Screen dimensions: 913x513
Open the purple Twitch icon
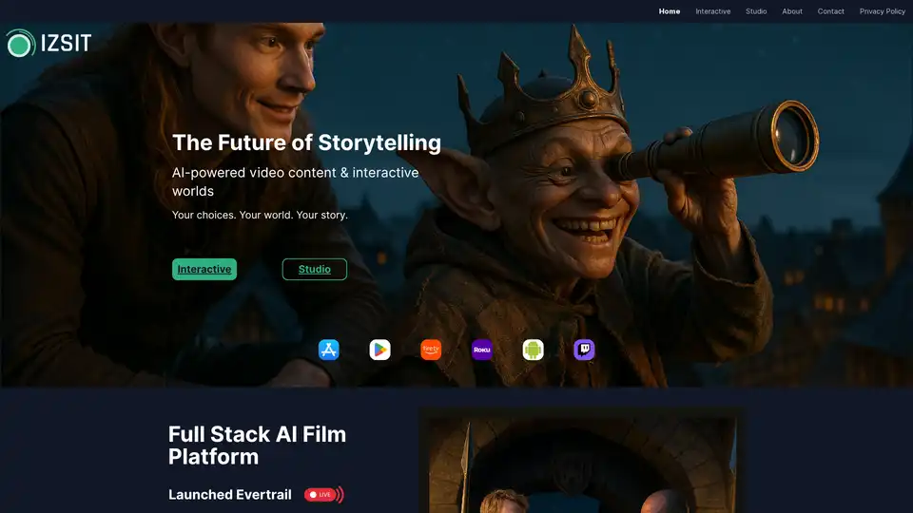[x=584, y=350]
